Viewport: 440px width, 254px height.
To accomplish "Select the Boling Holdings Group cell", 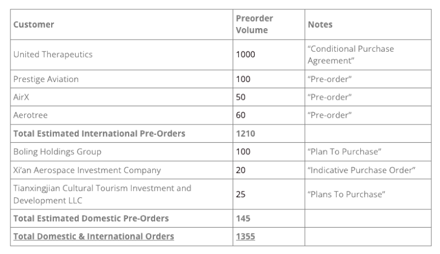I will pos(57,152).
